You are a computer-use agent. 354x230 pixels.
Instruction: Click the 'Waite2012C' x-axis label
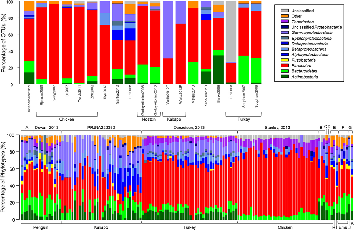[168, 95]
